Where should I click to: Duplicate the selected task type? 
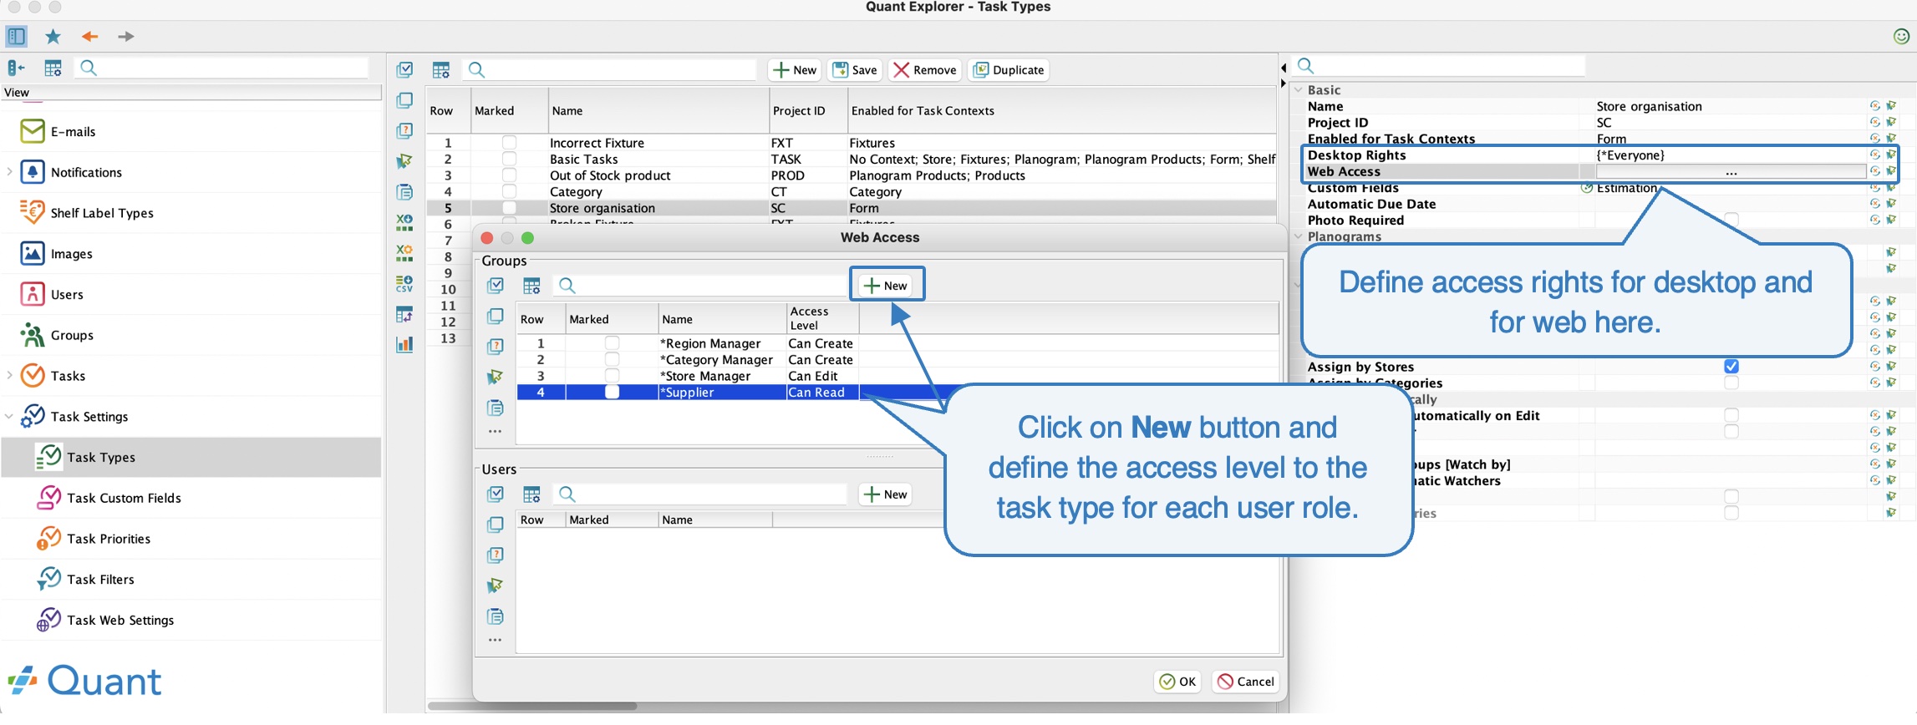point(1009,70)
